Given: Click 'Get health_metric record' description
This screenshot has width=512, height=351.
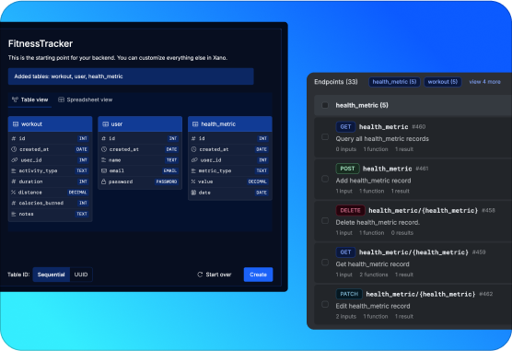Looking at the screenshot, I should click(373, 264).
